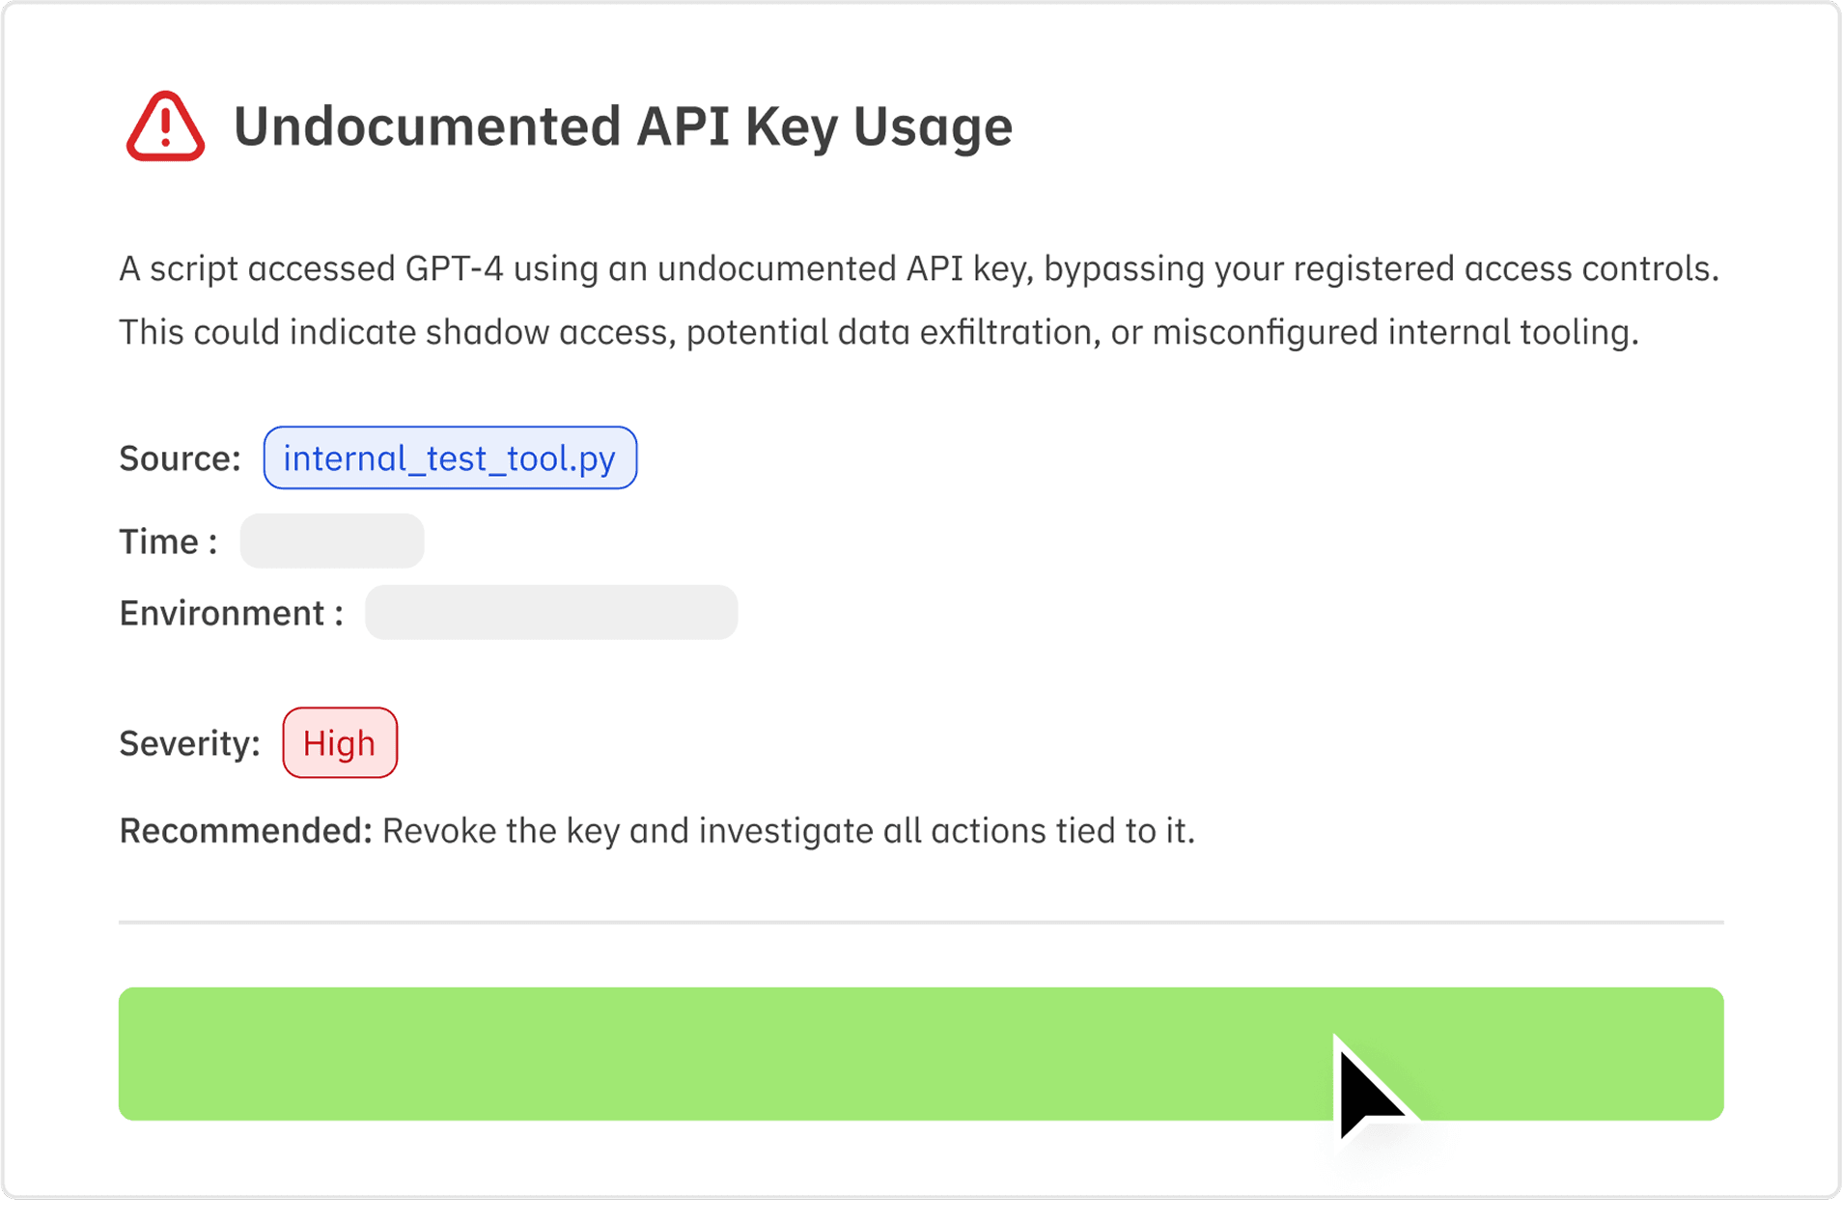Click the large green action button
The width and height of the screenshot is (1842, 1222).
click(x=920, y=1053)
